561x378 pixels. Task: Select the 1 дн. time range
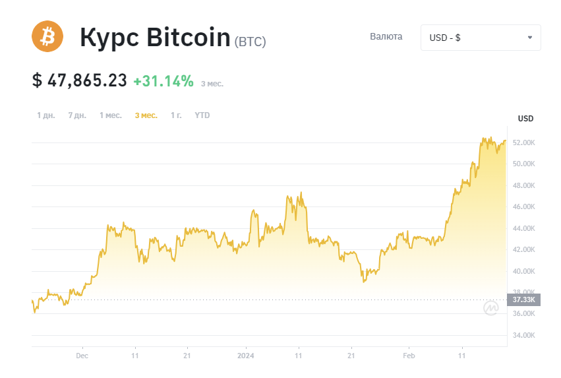point(45,115)
